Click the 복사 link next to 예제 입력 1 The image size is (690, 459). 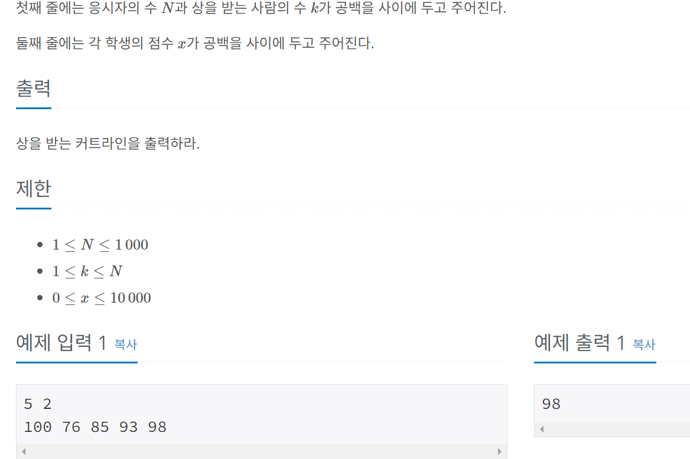click(x=125, y=345)
